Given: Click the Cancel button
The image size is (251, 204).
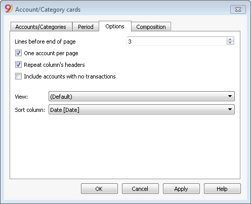Looking at the screenshot, I should coord(140,189).
